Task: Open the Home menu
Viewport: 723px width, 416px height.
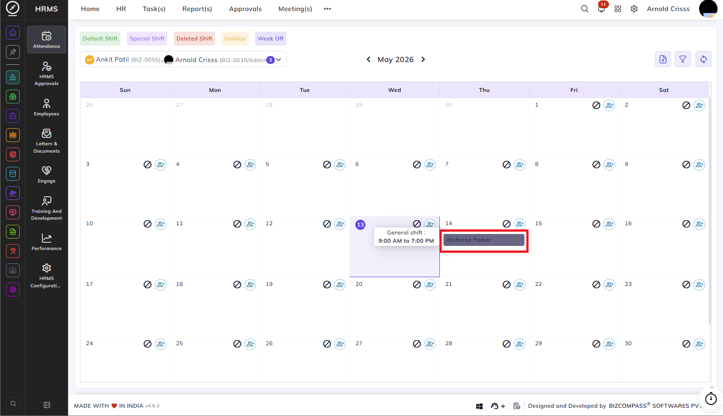Action: point(90,9)
